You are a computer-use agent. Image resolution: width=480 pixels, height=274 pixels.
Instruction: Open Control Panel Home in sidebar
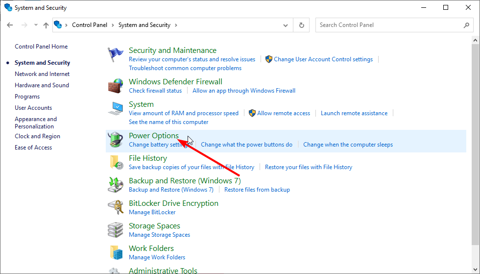[x=41, y=47]
